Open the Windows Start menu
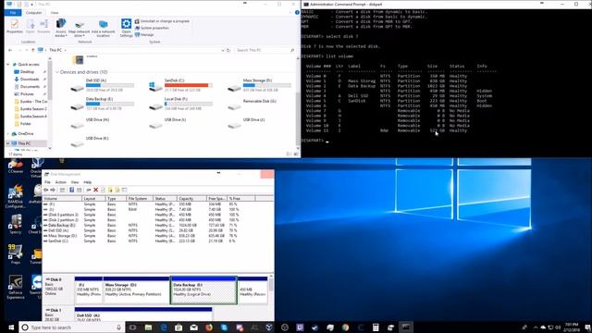The image size is (592, 333). (x=11, y=327)
